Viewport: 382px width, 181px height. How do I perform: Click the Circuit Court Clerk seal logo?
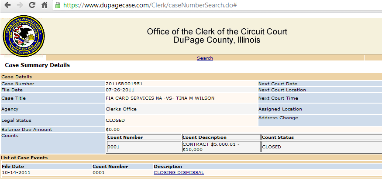pyautogui.click(x=24, y=36)
